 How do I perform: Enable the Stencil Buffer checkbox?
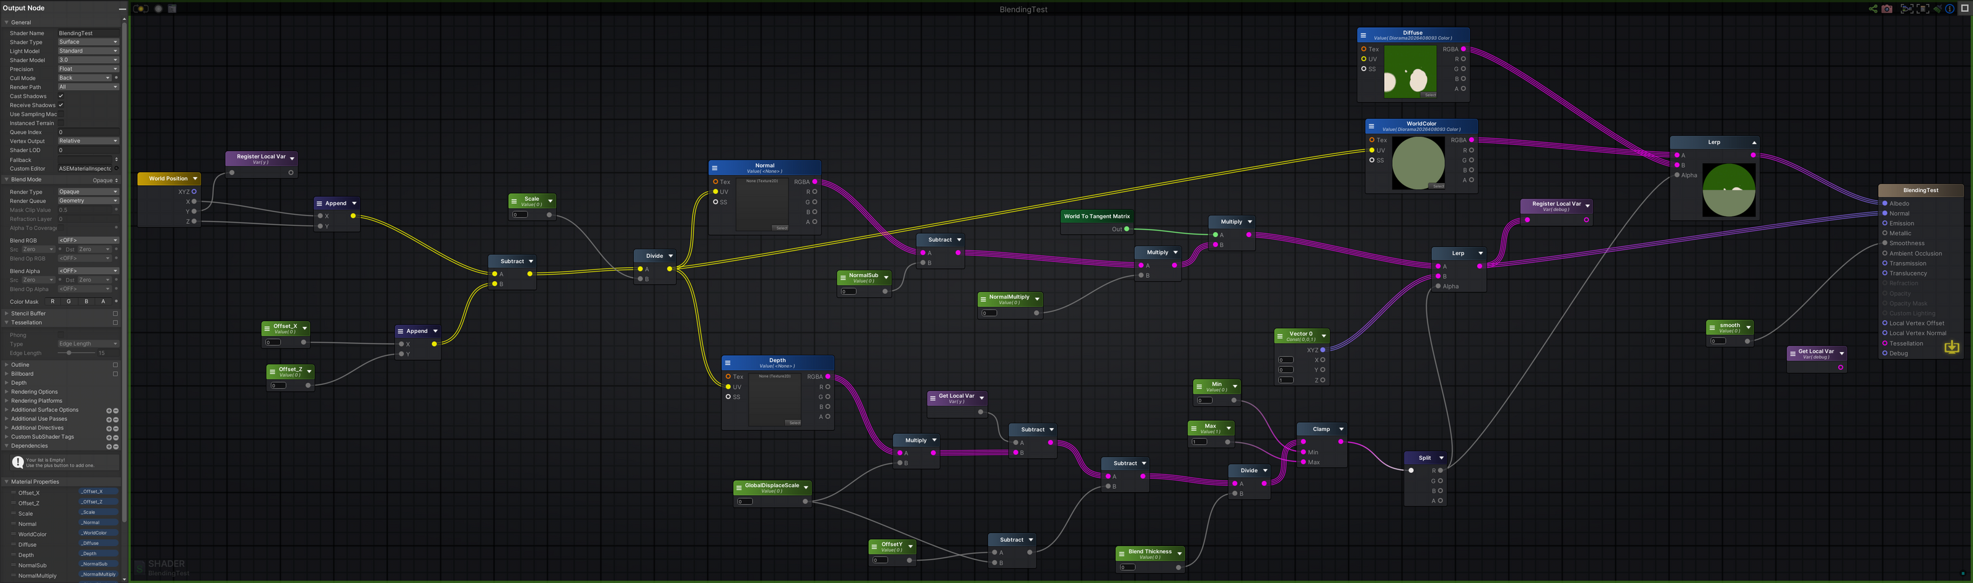tap(116, 314)
